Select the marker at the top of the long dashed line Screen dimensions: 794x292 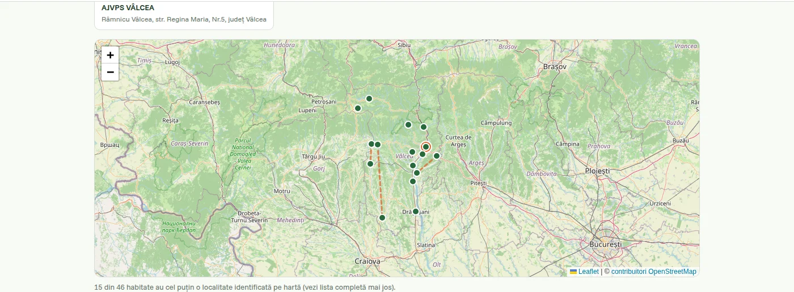click(x=378, y=145)
